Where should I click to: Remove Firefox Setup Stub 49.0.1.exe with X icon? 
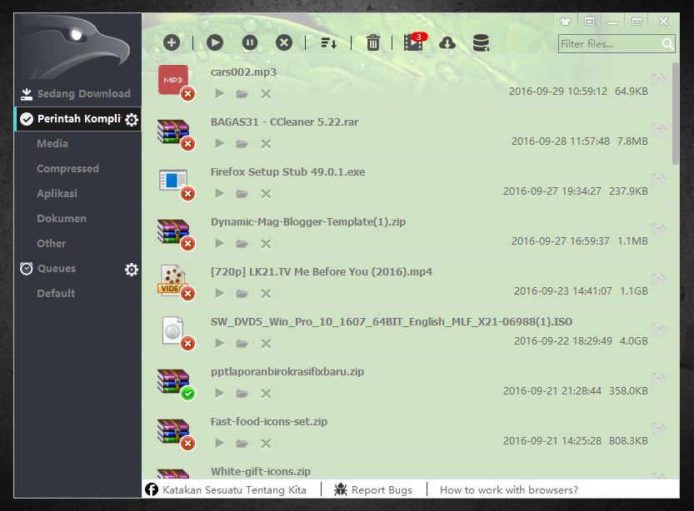[x=266, y=194]
